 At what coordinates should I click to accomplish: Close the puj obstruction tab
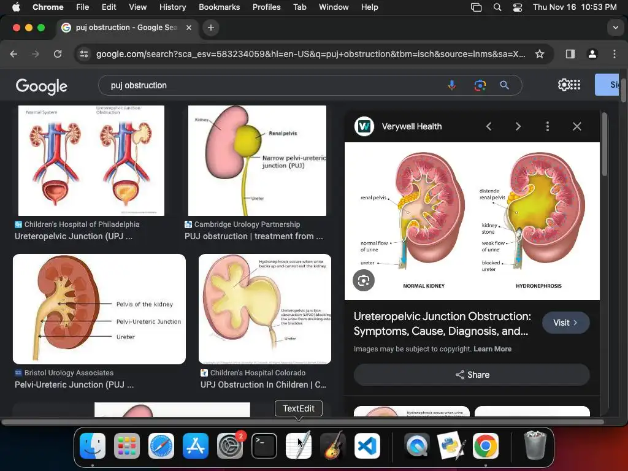[189, 28]
